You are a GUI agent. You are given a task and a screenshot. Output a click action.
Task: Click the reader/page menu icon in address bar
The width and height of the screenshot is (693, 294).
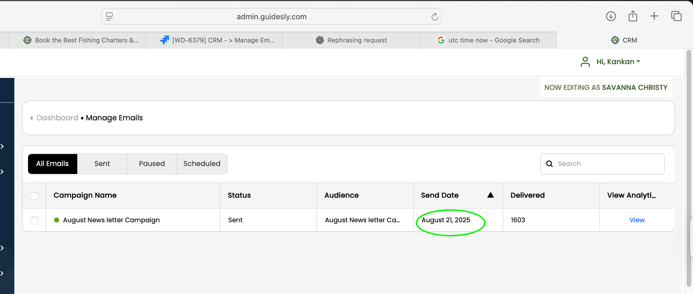(x=109, y=17)
